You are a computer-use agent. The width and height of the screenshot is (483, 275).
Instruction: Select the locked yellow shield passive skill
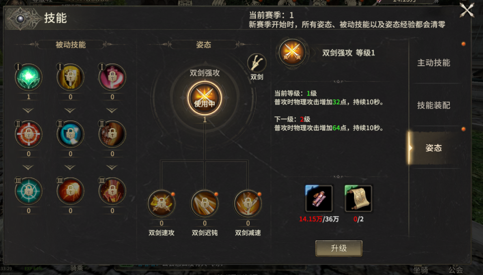(x=70, y=77)
